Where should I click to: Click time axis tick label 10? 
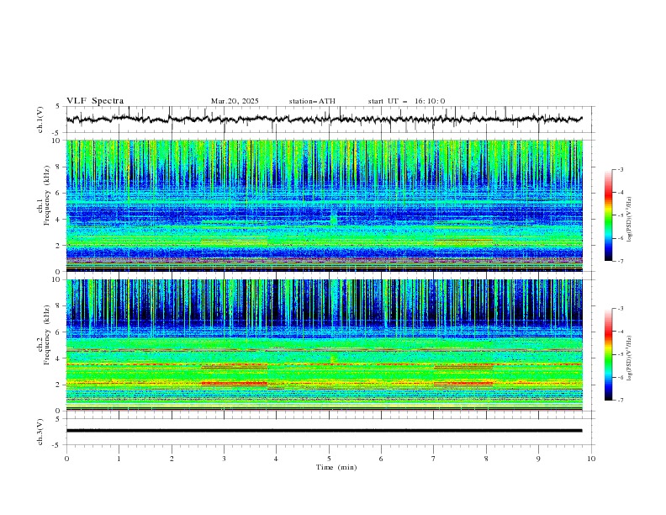591,459
